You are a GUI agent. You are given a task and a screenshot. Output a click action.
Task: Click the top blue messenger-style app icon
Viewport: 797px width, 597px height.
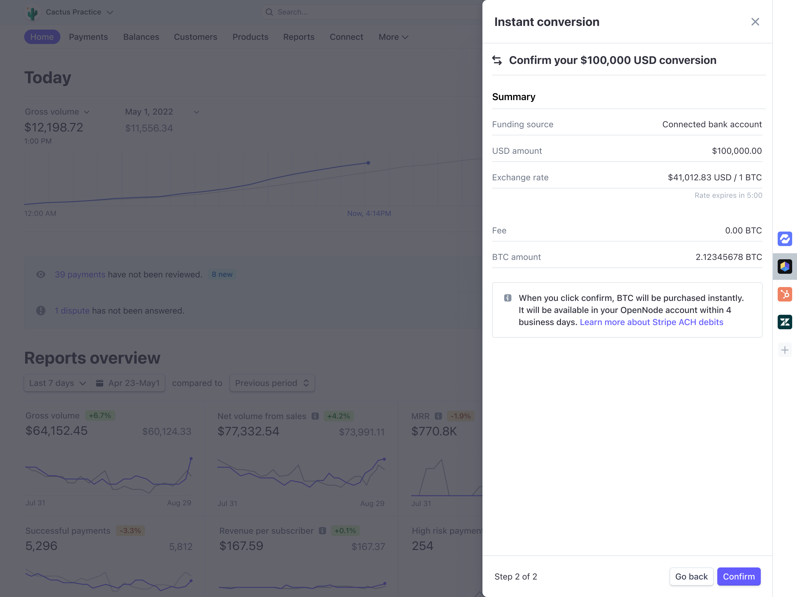(x=784, y=239)
